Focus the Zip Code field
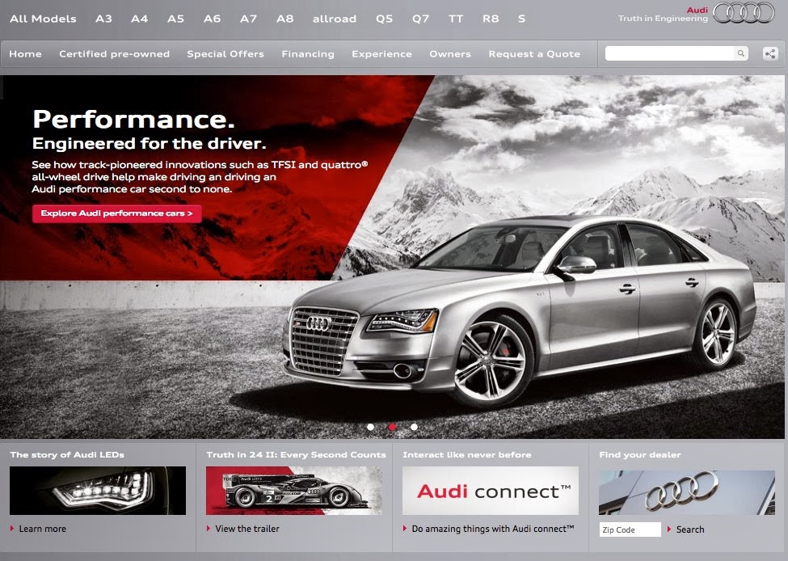Screen dimensions: 788x561 (x=630, y=529)
